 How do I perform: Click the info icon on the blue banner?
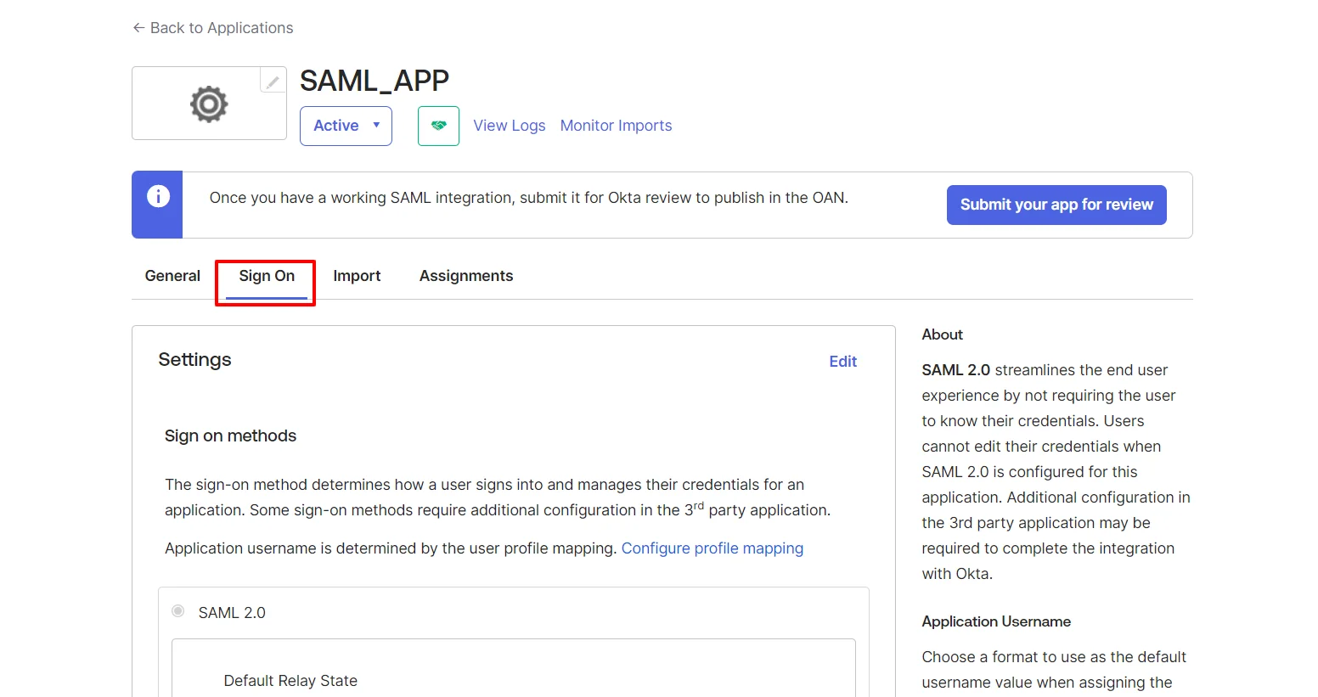coord(157,196)
